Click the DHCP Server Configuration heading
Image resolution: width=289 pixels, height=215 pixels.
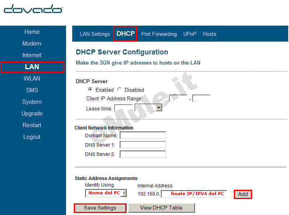coord(122,52)
